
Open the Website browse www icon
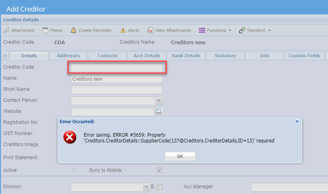pos(159,112)
